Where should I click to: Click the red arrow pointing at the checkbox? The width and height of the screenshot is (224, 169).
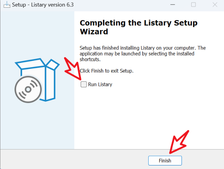pos(73,69)
